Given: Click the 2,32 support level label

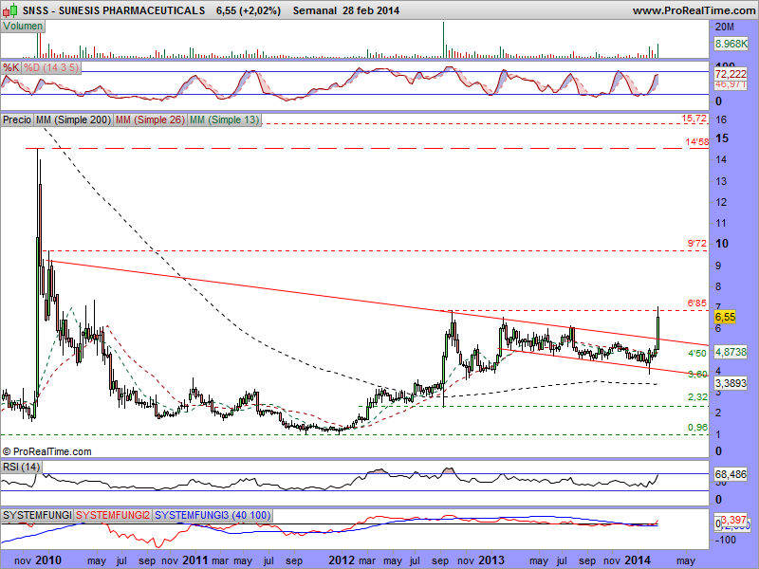Looking at the screenshot, I should (697, 396).
